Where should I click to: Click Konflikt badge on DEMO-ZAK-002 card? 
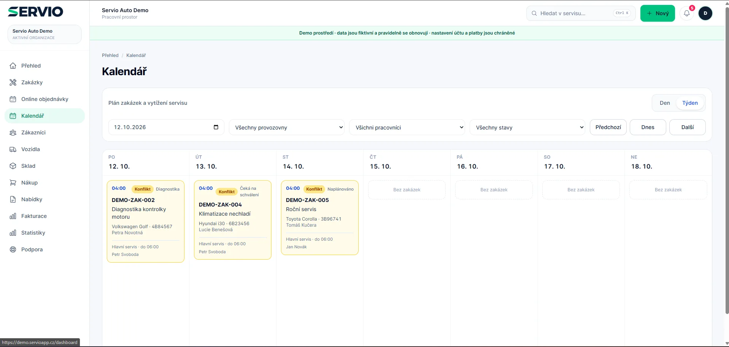(143, 189)
